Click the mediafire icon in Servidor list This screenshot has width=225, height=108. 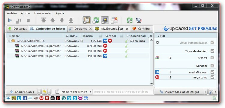(157, 72)
